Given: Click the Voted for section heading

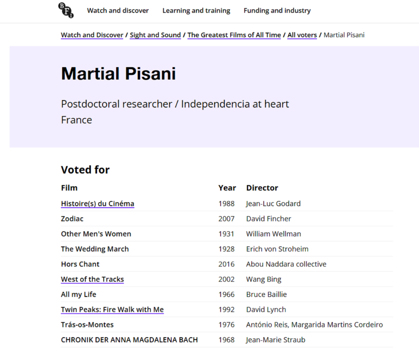Looking at the screenshot, I should pos(85,170).
